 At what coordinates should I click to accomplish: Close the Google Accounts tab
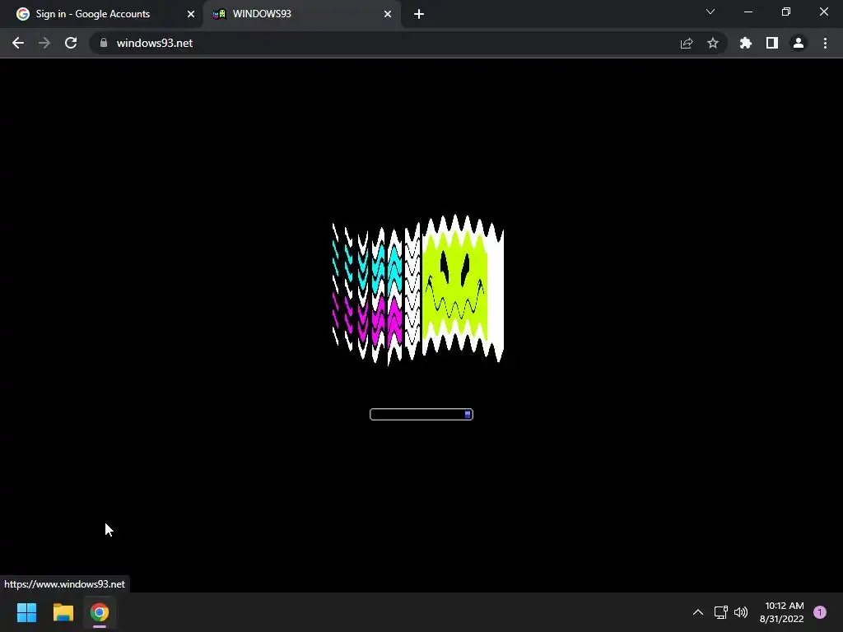(191, 14)
